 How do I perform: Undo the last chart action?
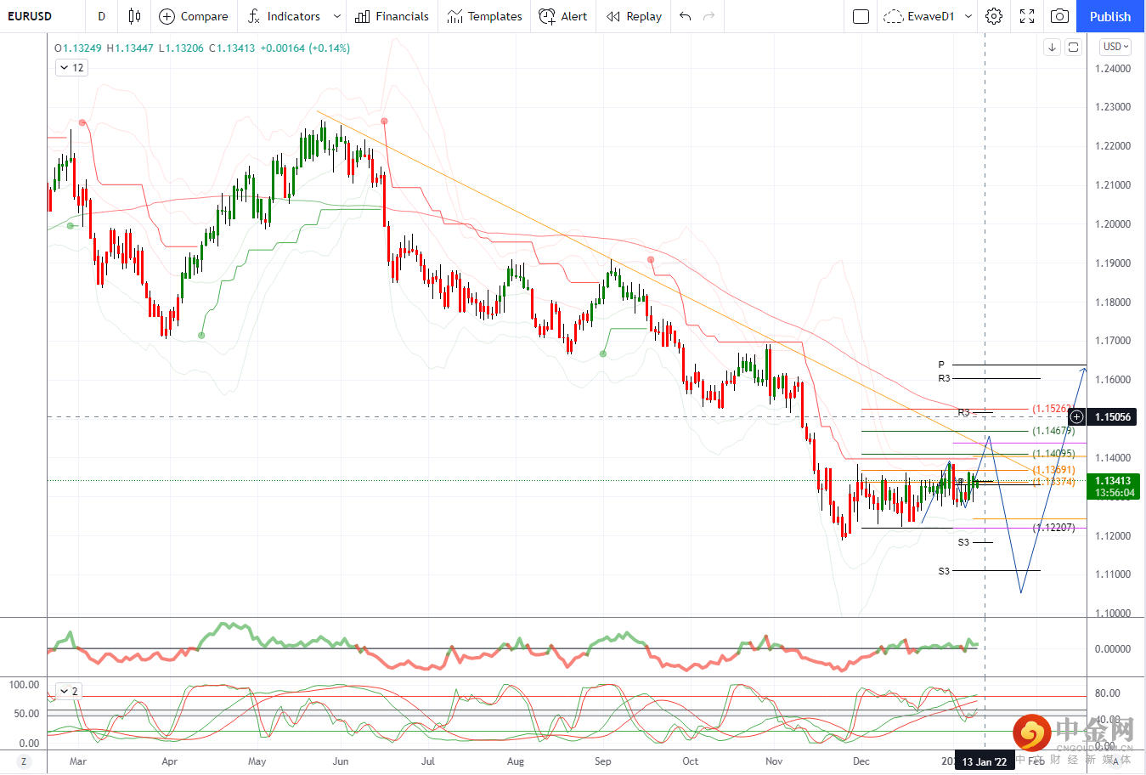tap(686, 16)
